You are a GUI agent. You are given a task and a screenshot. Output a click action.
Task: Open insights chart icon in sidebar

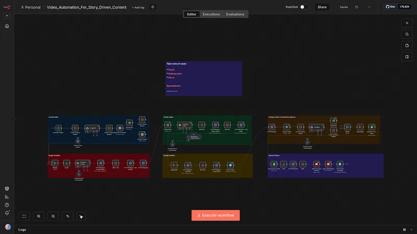click(7, 197)
